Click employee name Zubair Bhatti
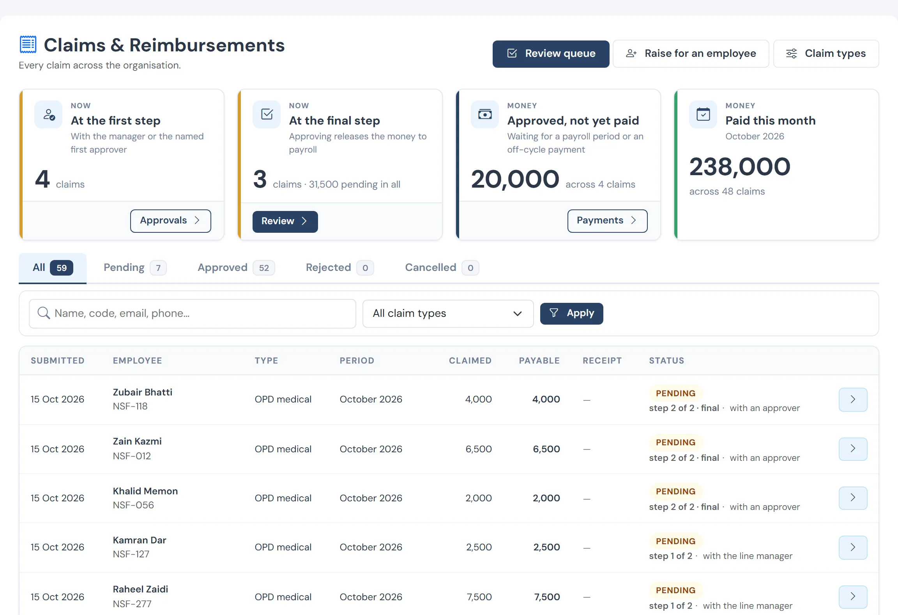Image resolution: width=898 pixels, height=615 pixels. pyautogui.click(x=142, y=392)
